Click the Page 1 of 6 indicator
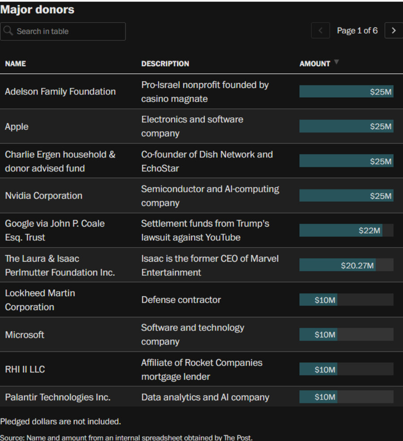Image resolution: width=403 pixels, height=441 pixels. (x=357, y=30)
